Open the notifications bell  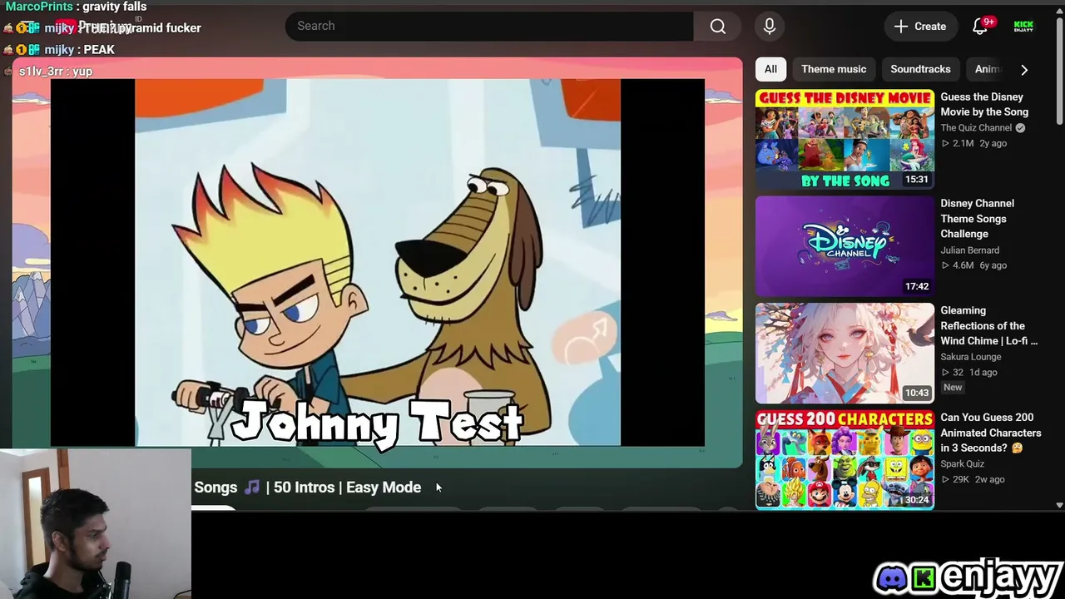[980, 27]
